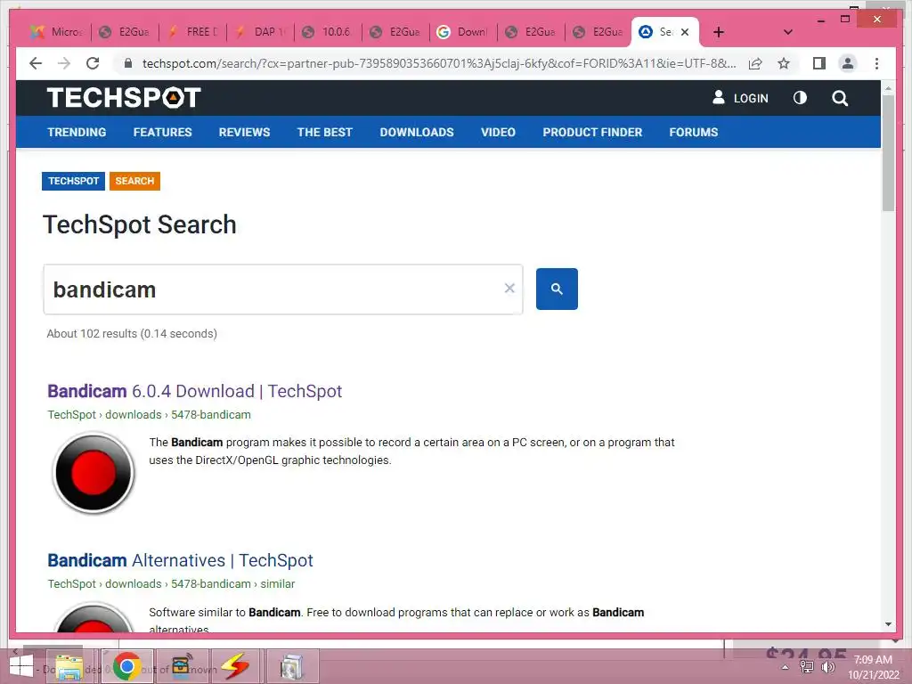Screen dimensions: 912x684
Task: Click the scrollbar down arrow
Action: 888,624
